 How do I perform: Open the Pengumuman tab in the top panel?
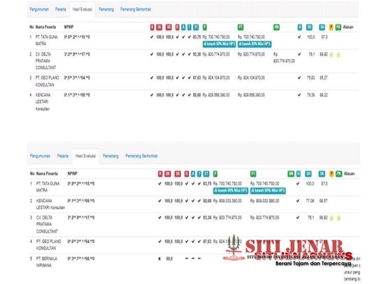click(40, 9)
